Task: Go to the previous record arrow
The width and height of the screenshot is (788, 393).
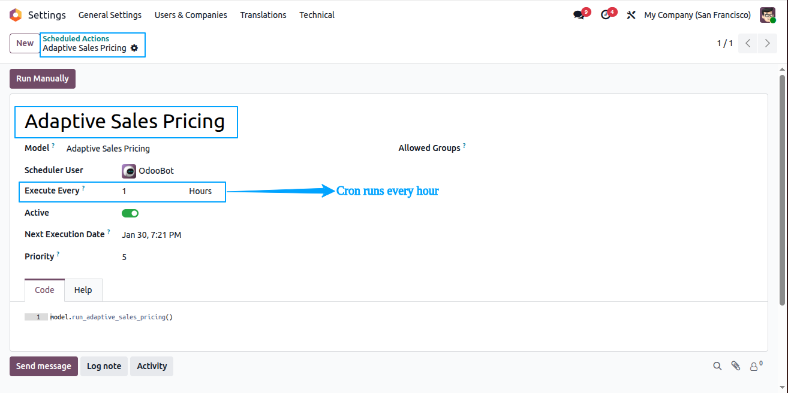Action: 748,43
